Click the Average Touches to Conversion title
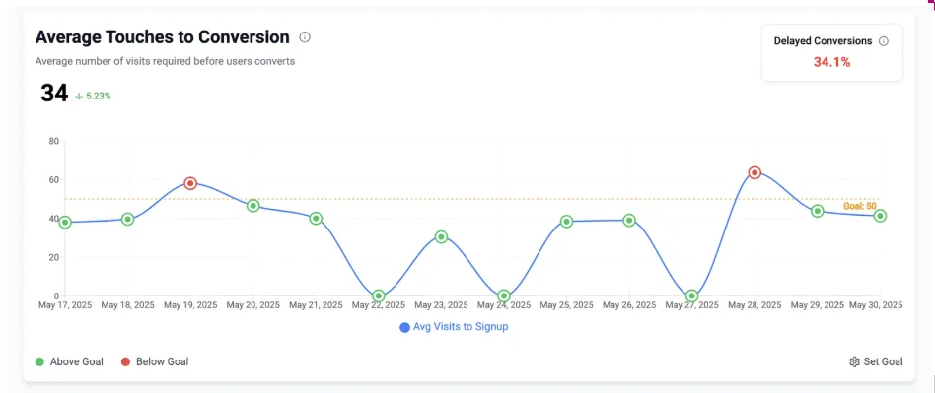935x393 pixels. coord(162,37)
